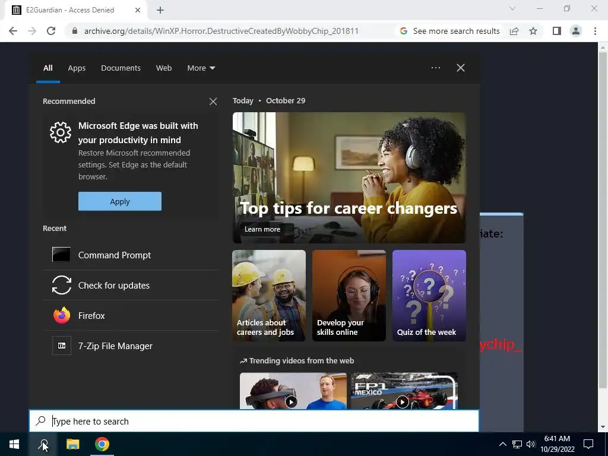Open Chrome three-dot menu
Image resolution: width=608 pixels, height=456 pixels.
[595, 31]
